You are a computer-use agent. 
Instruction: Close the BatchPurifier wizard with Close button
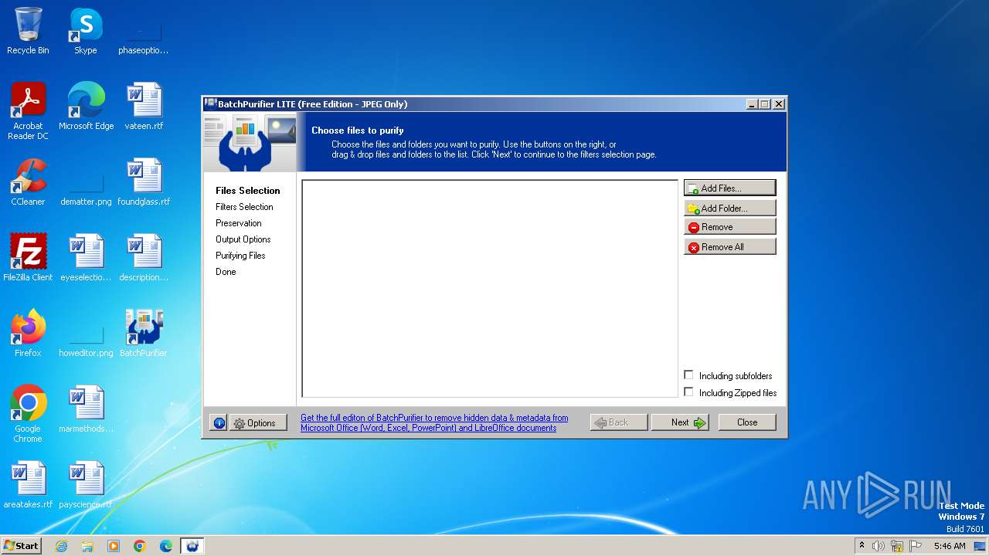[747, 422]
